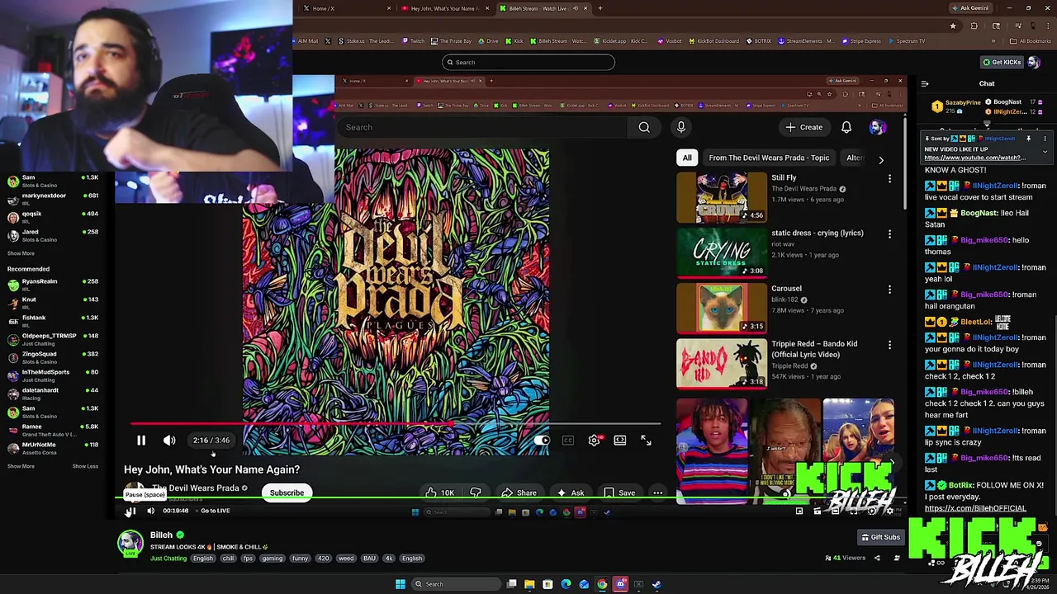1057x594 pixels.
Task: Bookmark this tab with the star icon
Action: pos(952,26)
